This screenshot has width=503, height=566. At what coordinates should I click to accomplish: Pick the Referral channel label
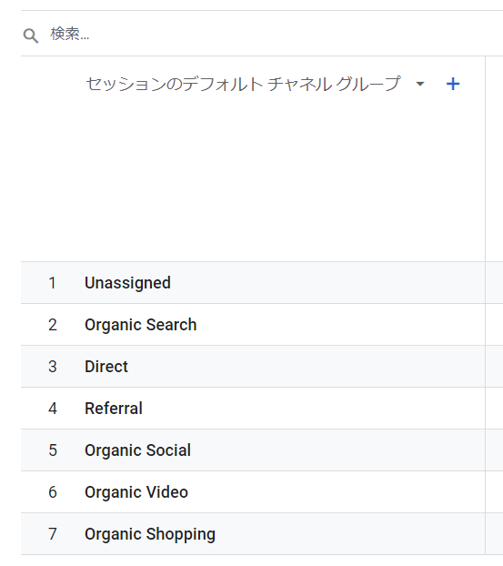click(x=114, y=409)
